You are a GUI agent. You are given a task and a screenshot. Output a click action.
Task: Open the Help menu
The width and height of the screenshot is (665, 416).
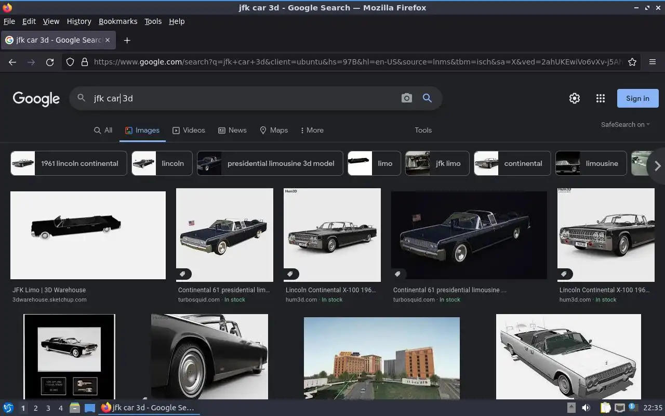coord(177,21)
